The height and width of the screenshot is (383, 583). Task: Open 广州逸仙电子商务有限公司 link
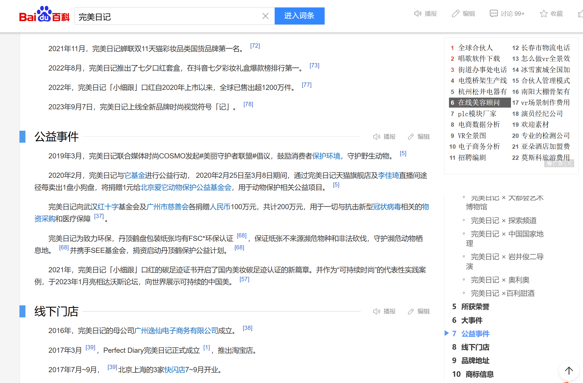[176, 331]
